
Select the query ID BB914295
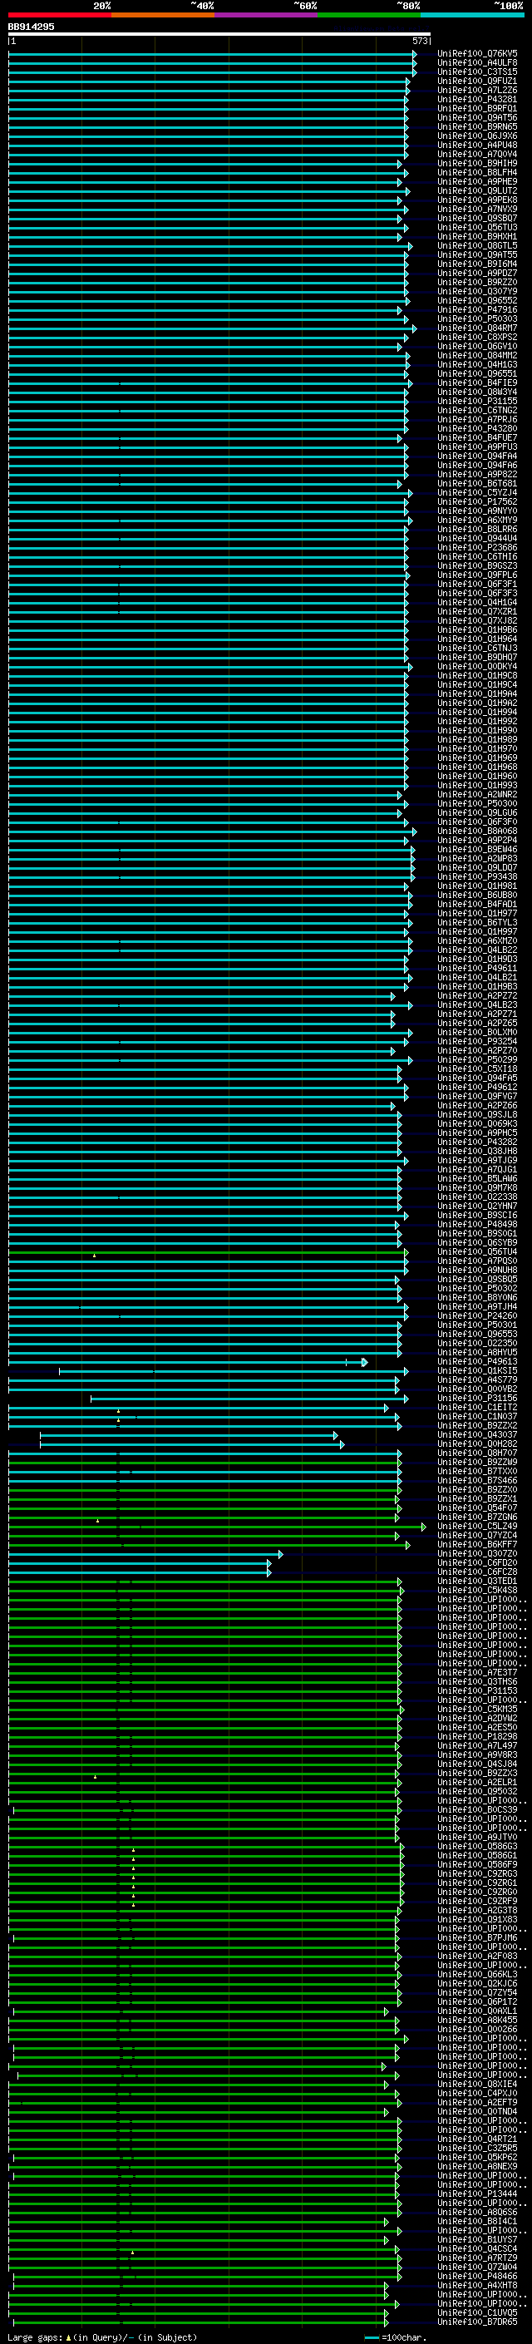click(x=31, y=27)
